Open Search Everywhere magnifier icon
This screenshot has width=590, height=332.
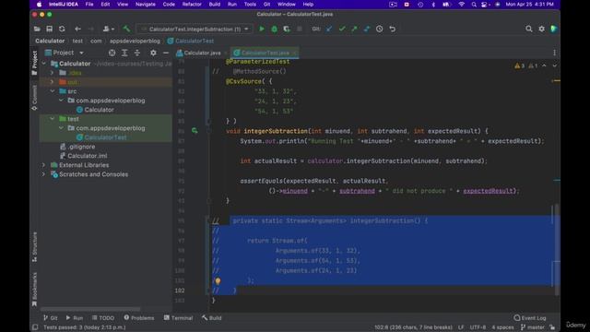point(529,29)
